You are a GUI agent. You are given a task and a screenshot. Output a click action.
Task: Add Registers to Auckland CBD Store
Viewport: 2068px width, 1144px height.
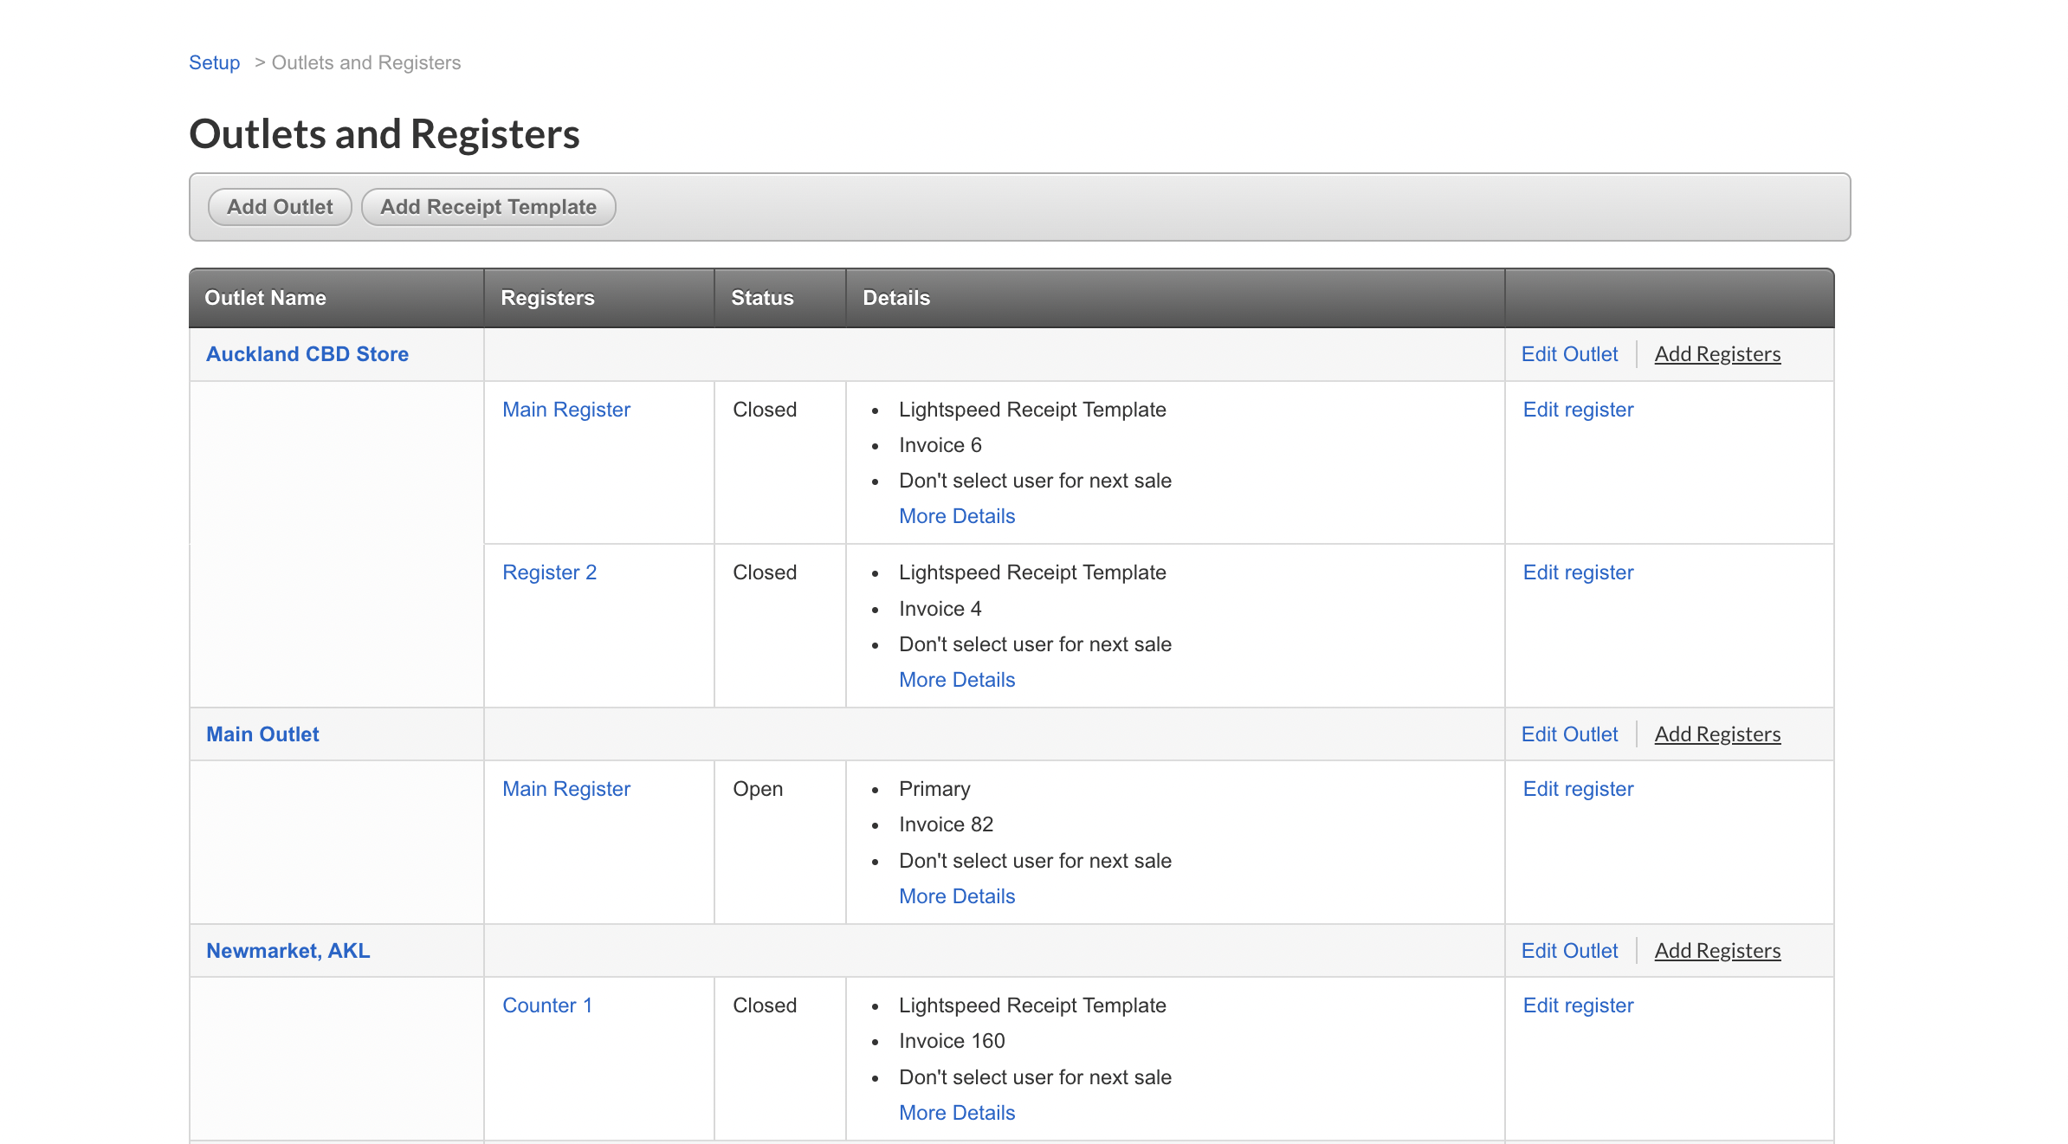pyautogui.click(x=1717, y=353)
